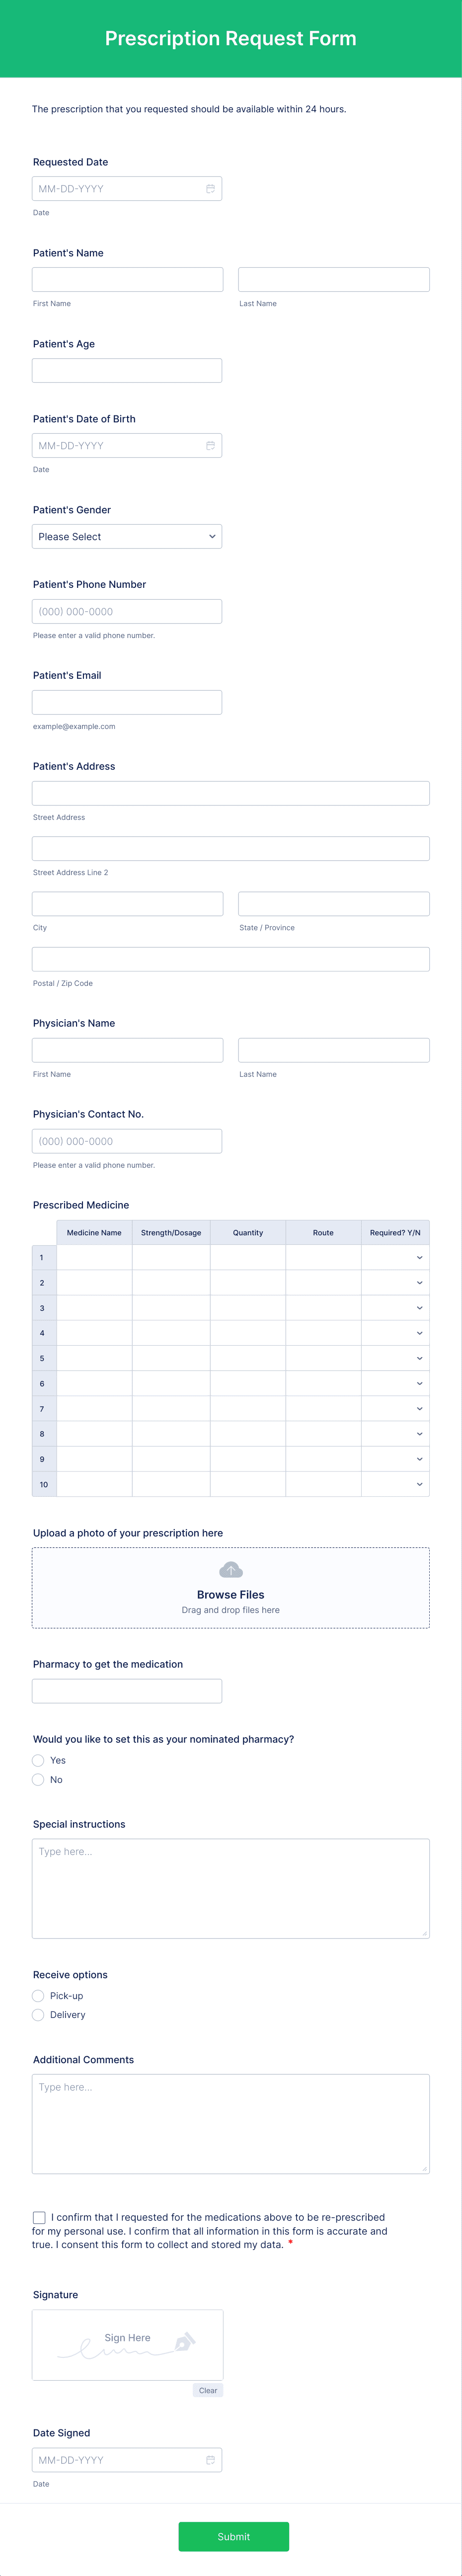This screenshot has height=2576, width=462.
Task: Choose Delivery as receive option
Action: tap(37, 2014)
